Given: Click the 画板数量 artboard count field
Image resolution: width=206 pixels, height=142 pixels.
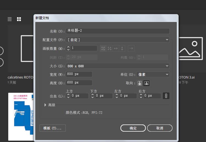Looking at the screenshot, I should coord(84,48).
